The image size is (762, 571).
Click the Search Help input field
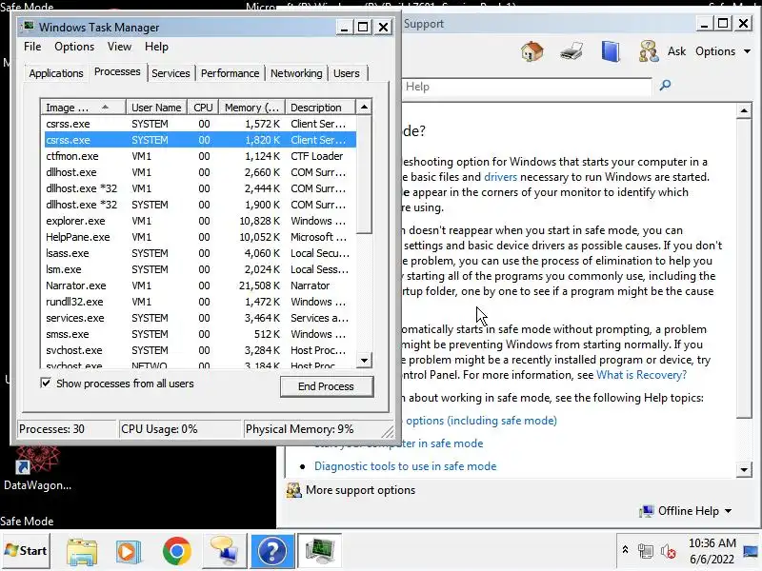528,87
